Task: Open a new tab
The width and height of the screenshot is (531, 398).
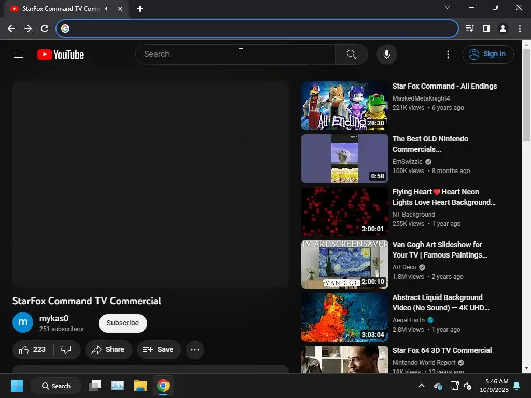Action: tap(140, 9)
